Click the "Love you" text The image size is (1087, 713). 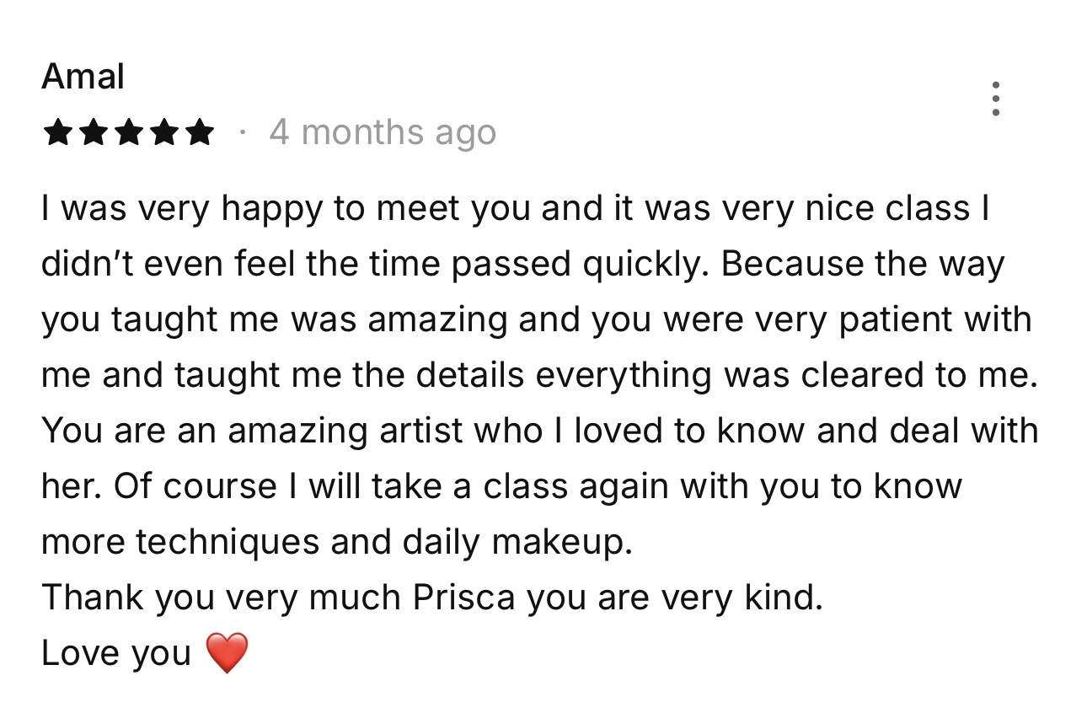tap(116, 653)
